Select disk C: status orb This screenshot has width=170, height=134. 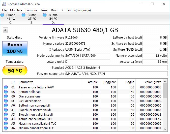point(2,15)
